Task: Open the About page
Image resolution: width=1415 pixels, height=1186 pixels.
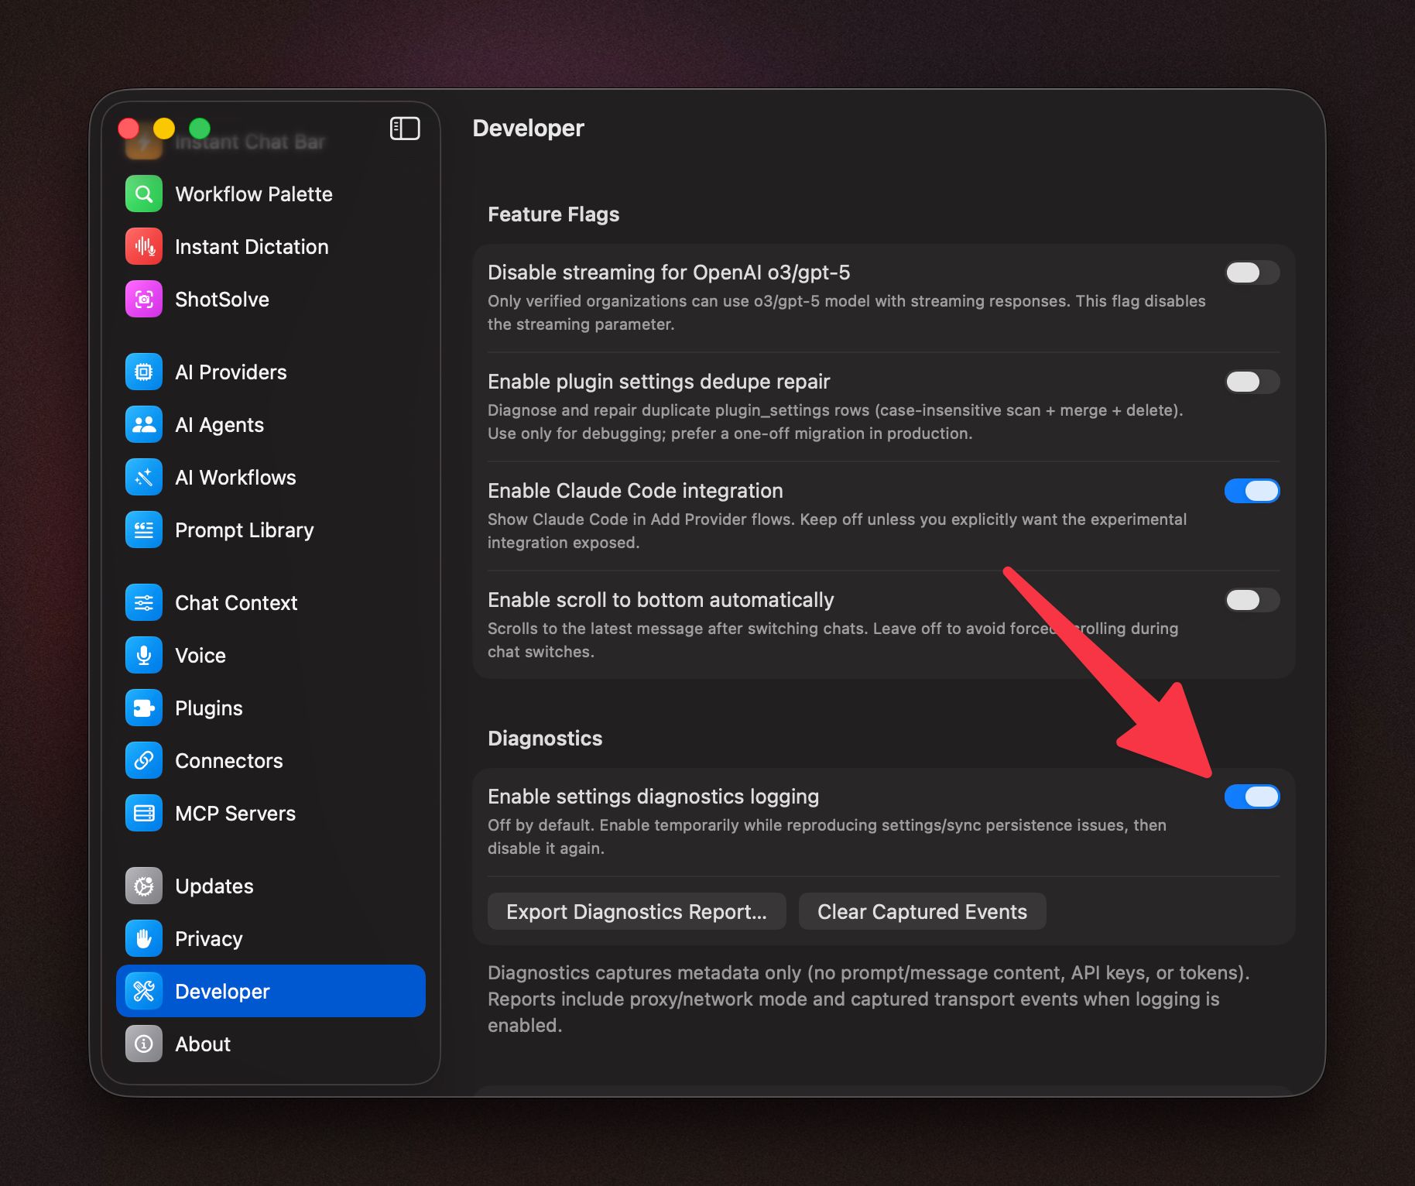Action: pyautogui.click(x=271, y=1044)
